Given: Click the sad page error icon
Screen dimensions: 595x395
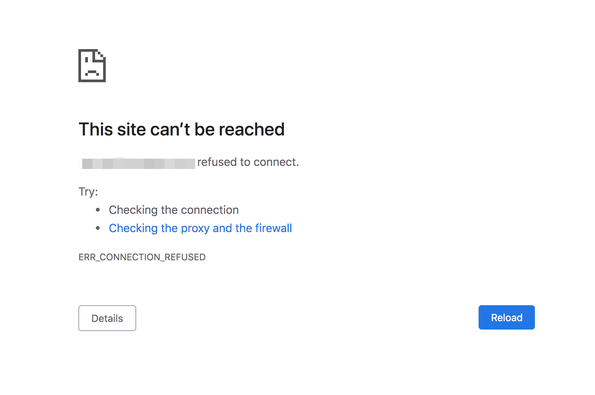Looking at the screenshot, I should 92,65.
